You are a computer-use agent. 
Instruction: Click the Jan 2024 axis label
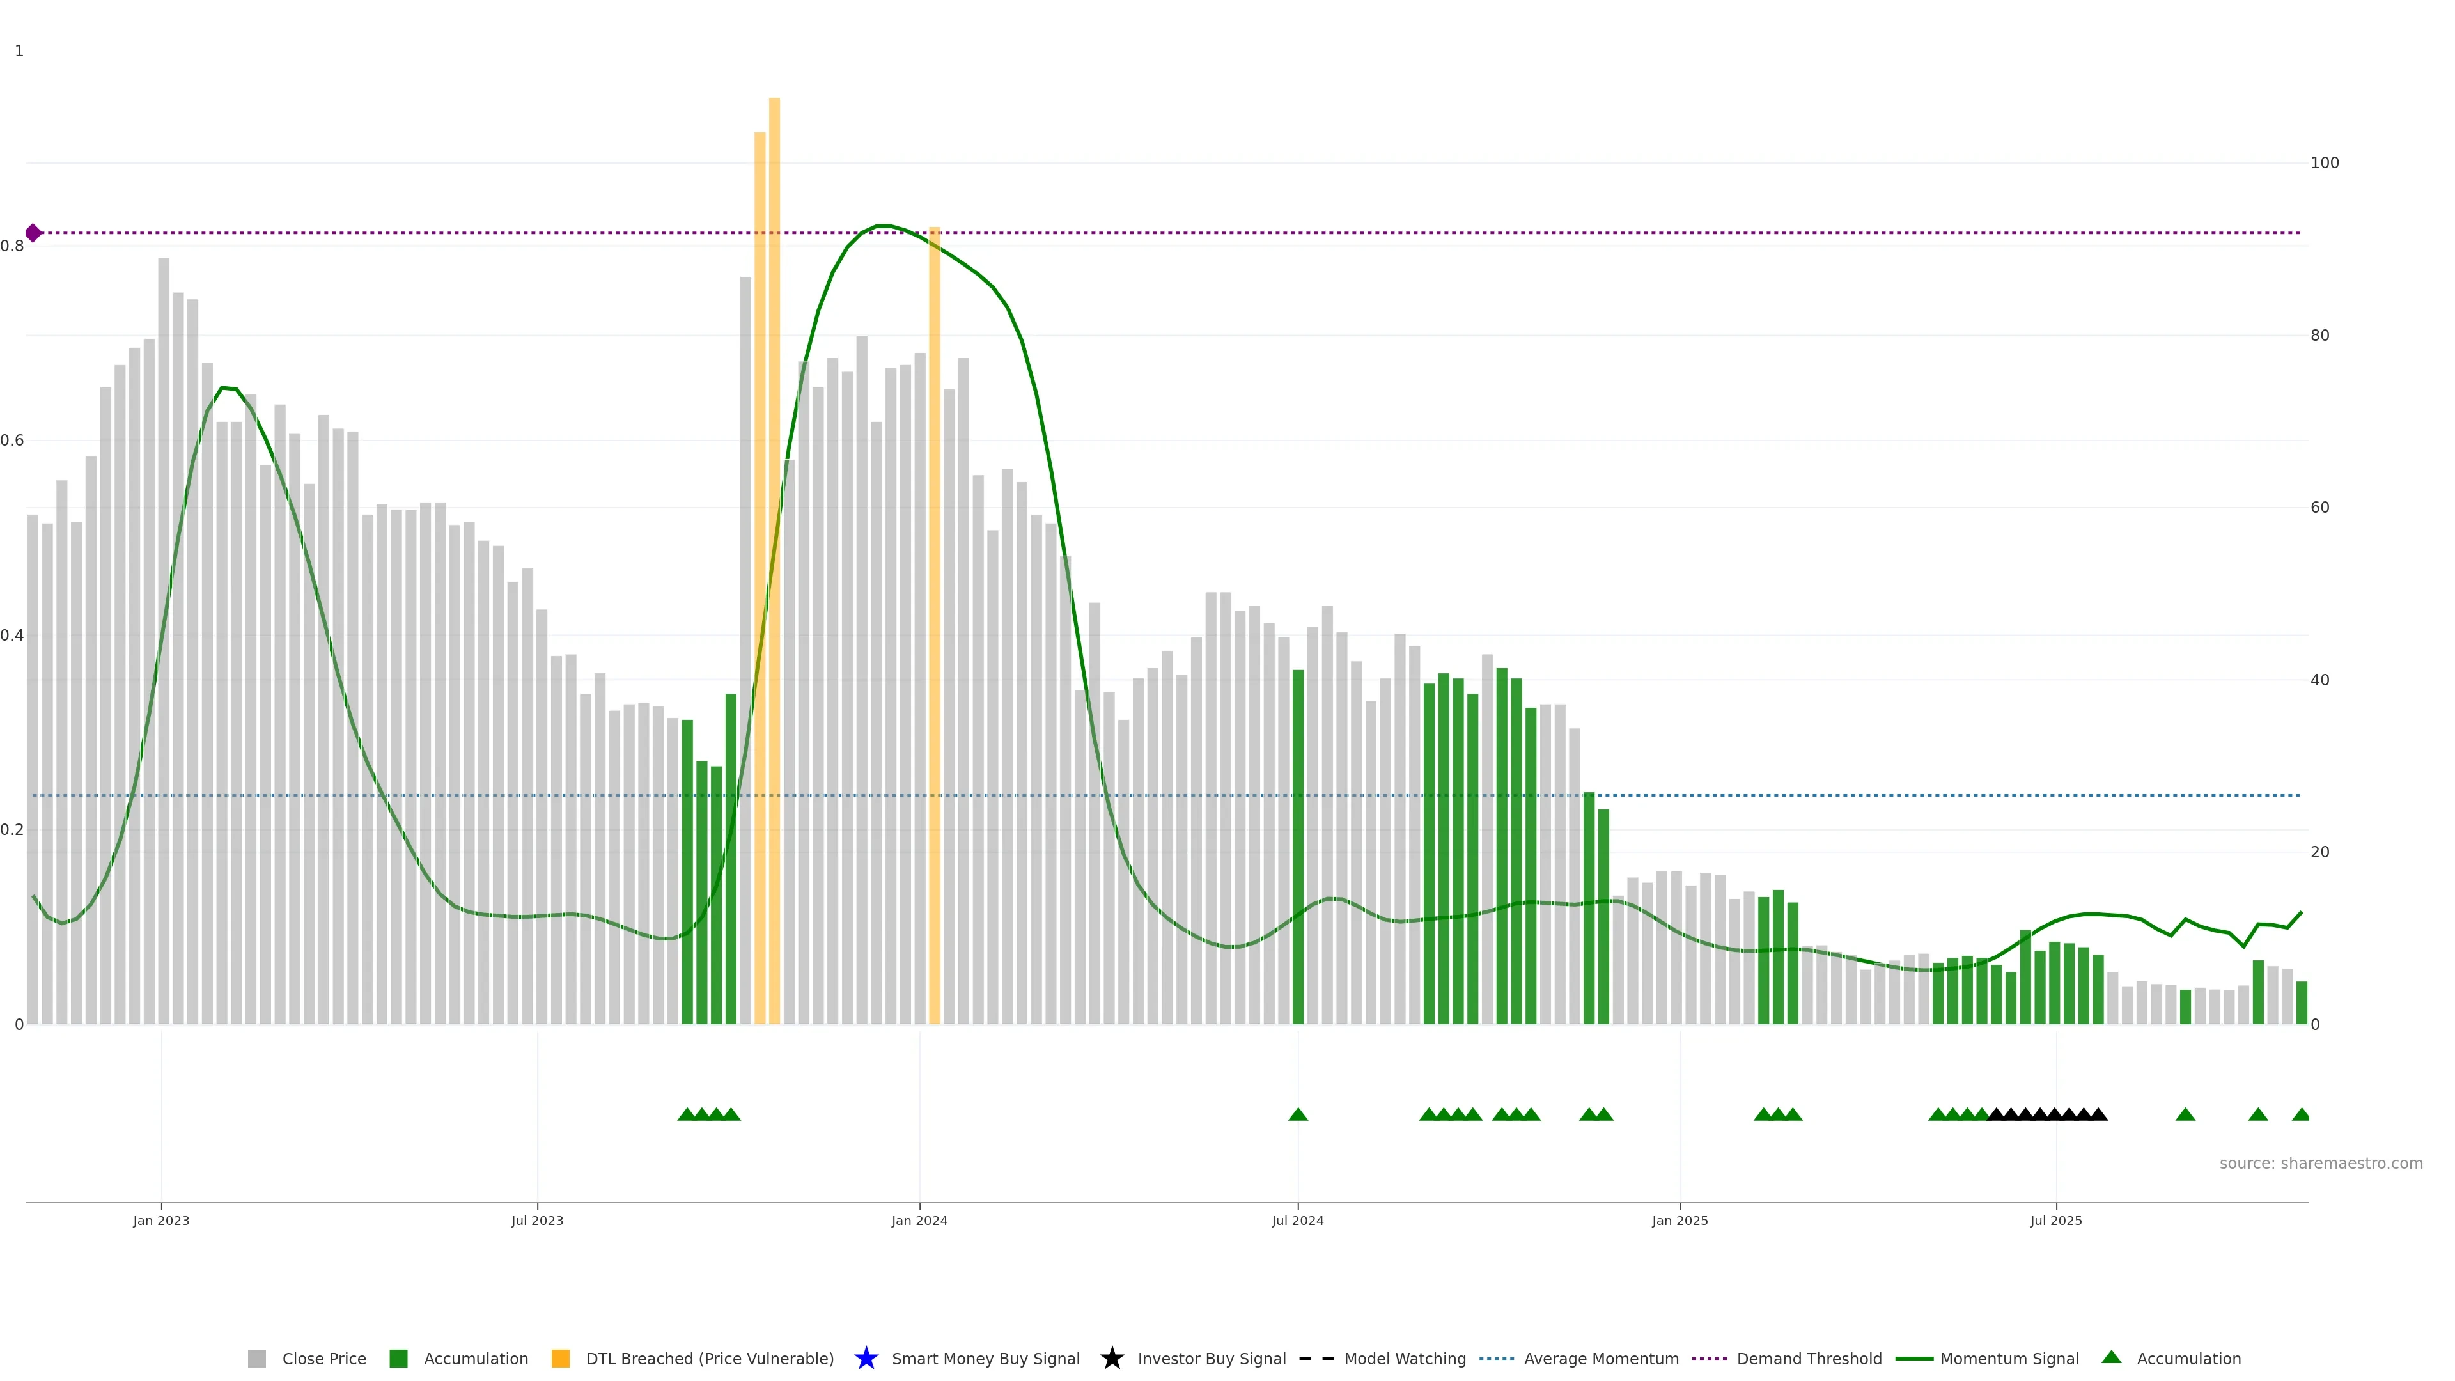[x=919, y=1220]
